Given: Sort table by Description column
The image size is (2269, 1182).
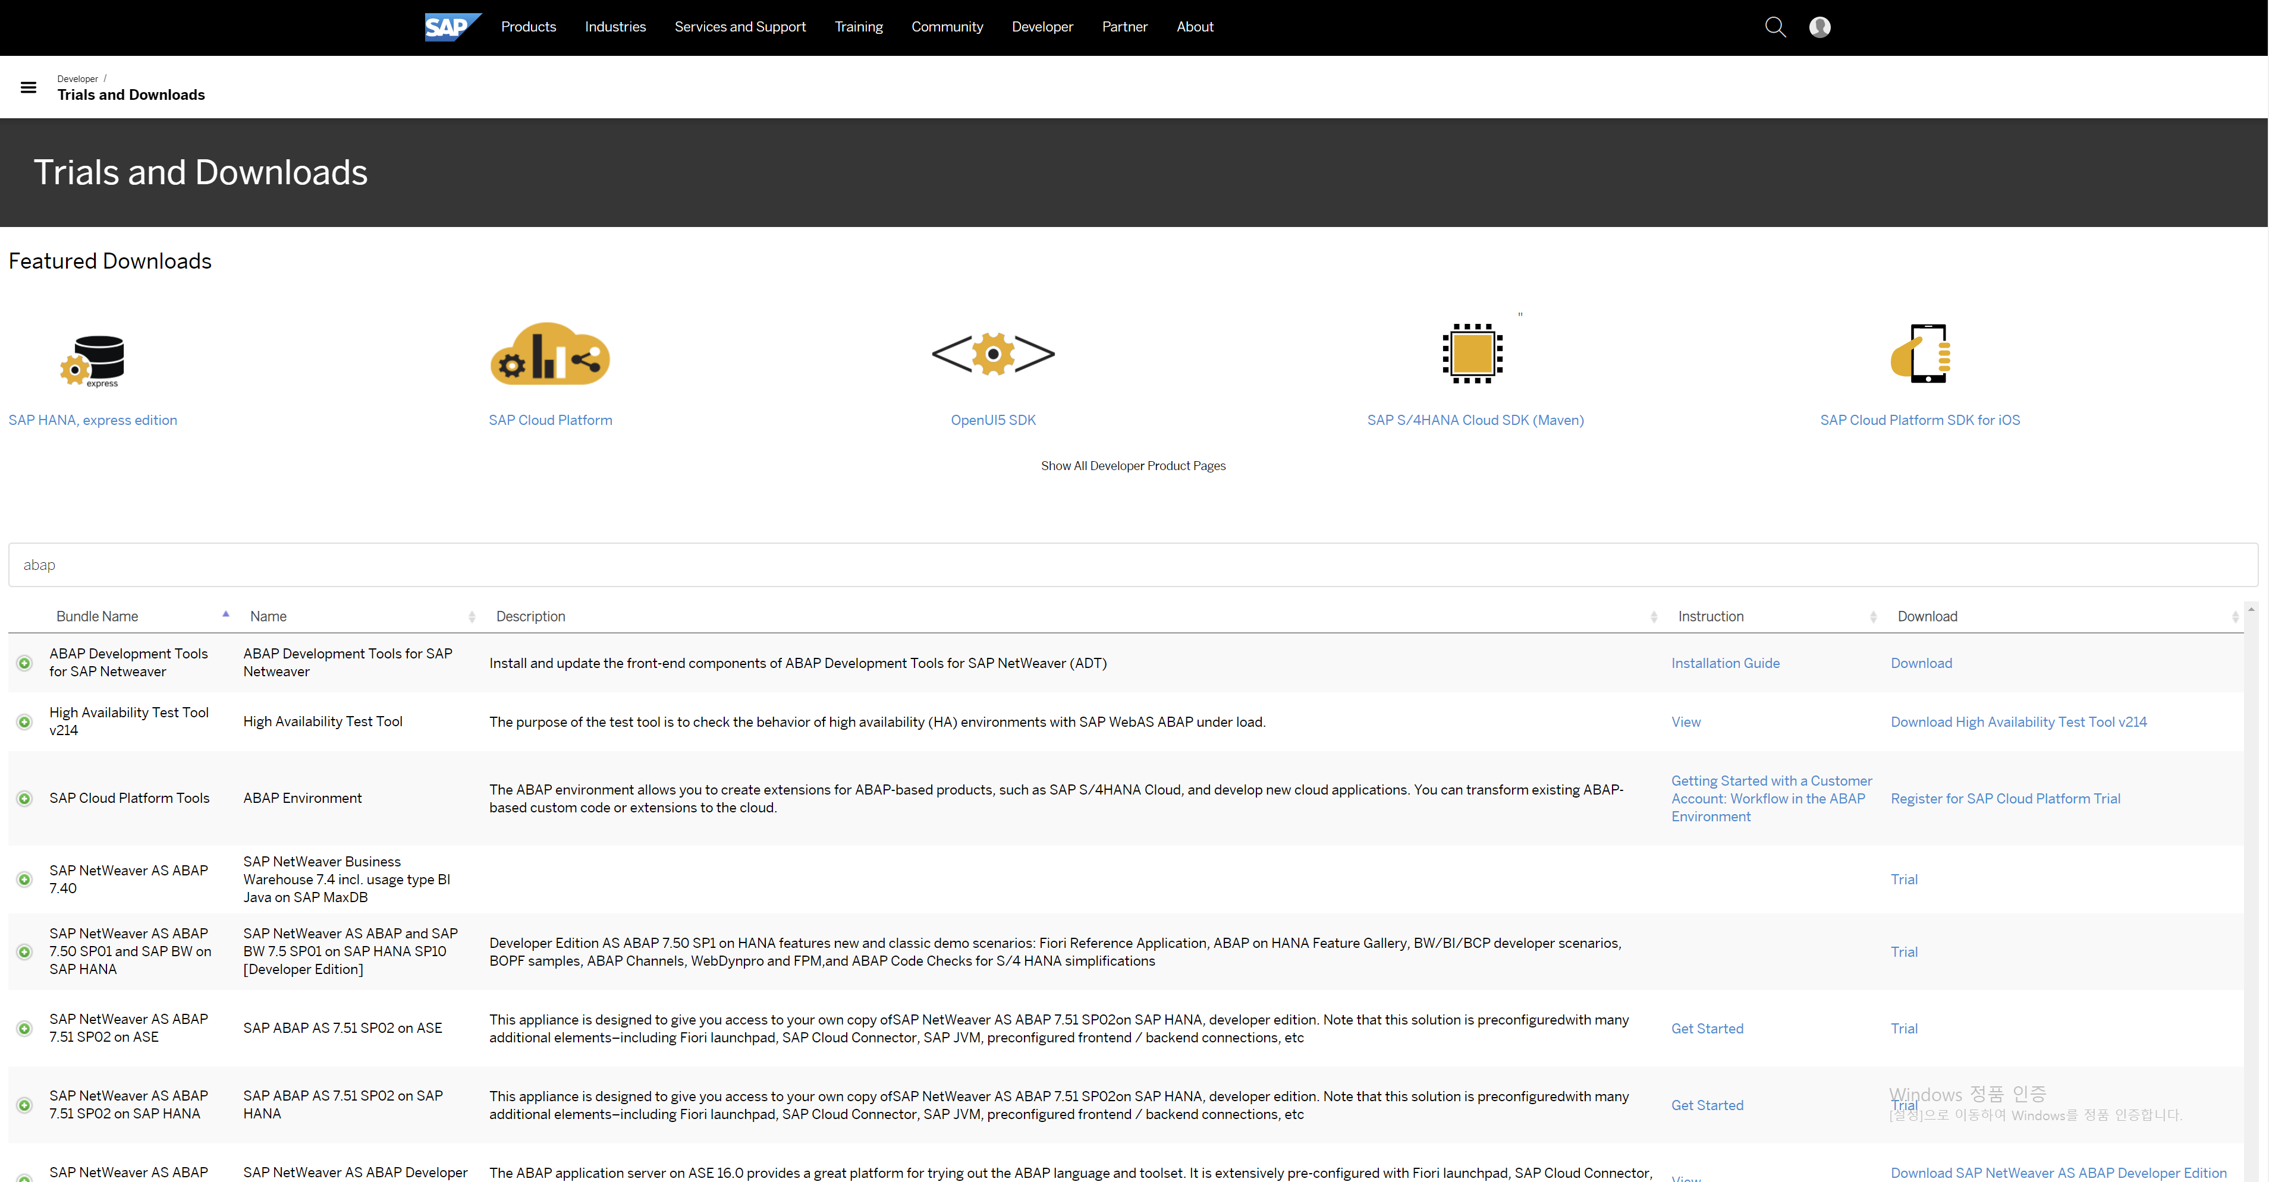Looking at the screenshot, I should click(530, 616).
